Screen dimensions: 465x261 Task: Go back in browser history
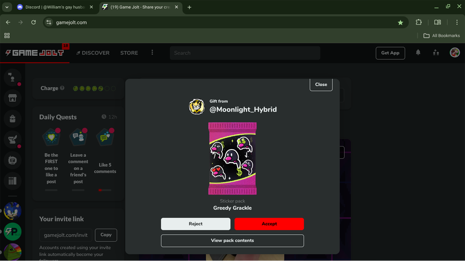point(8,23)
